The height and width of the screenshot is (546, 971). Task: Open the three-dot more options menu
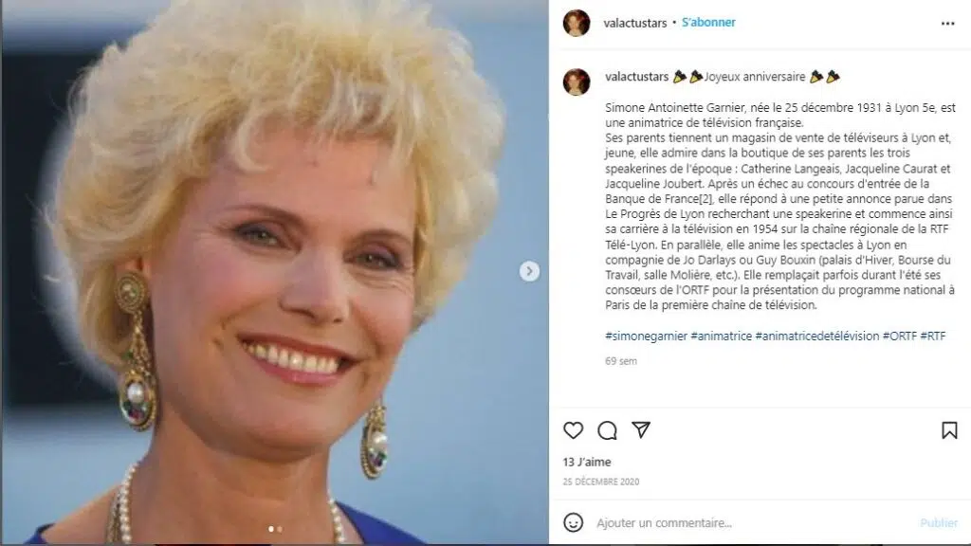click(948, 24)
